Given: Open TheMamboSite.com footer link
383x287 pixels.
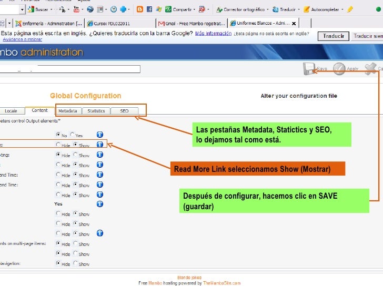Looking at the screenshot, I should [222, 283].
